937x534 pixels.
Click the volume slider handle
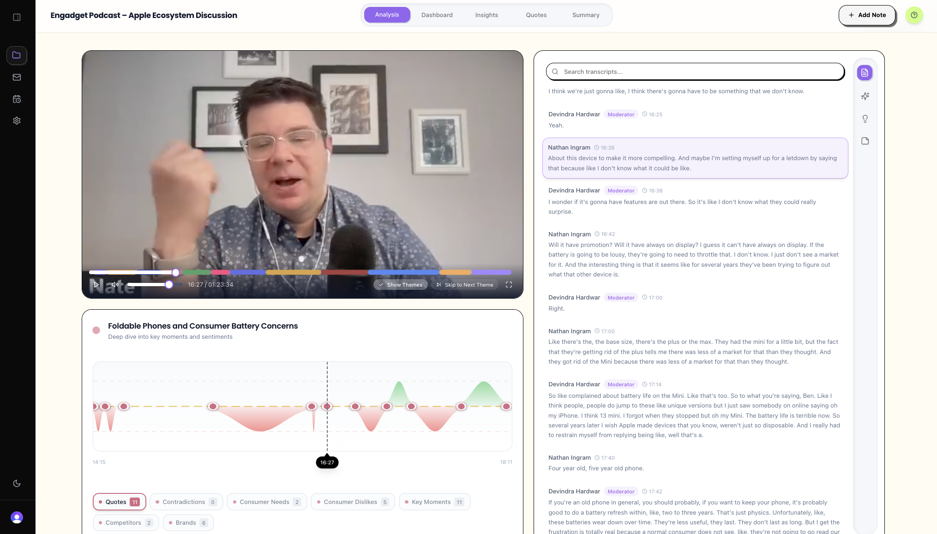169,285
